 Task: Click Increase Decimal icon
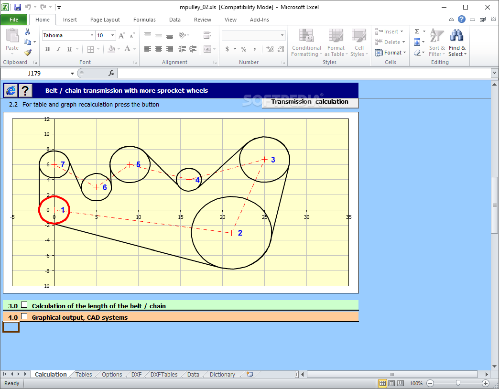tap(270, 49)
